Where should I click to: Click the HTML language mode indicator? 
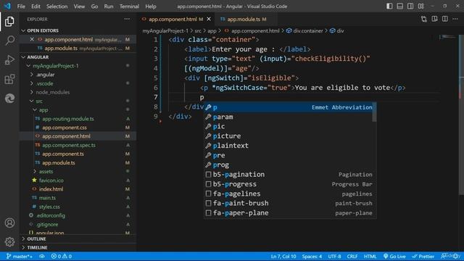pos(370,256)
